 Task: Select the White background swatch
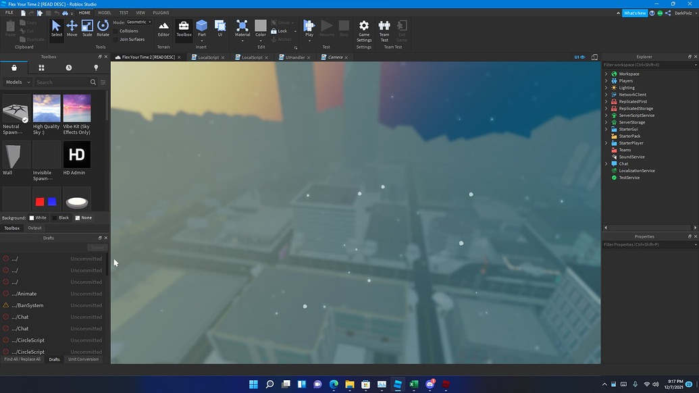pyautogui.click(x=31, y=217)
